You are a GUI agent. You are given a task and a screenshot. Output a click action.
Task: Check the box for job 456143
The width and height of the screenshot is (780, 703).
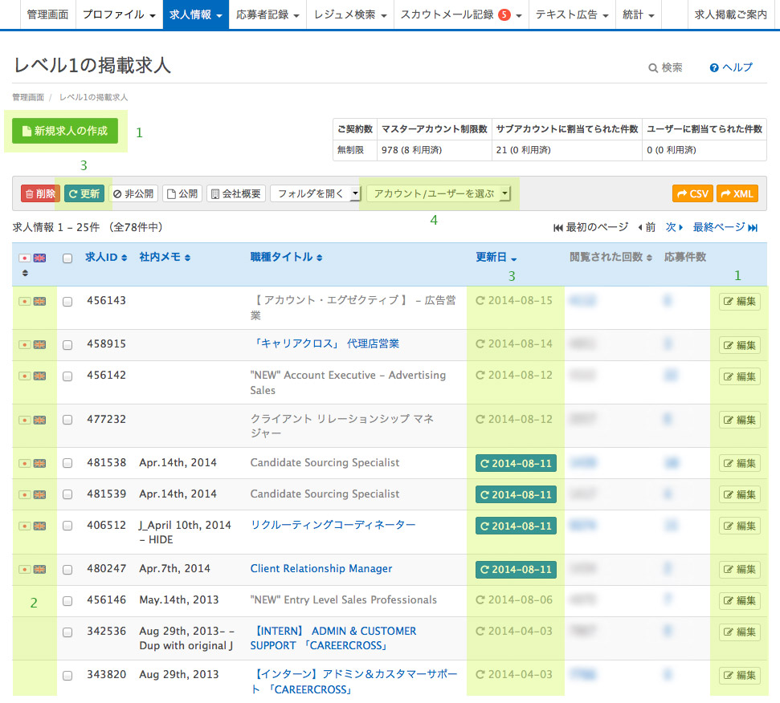click(67, 302)
